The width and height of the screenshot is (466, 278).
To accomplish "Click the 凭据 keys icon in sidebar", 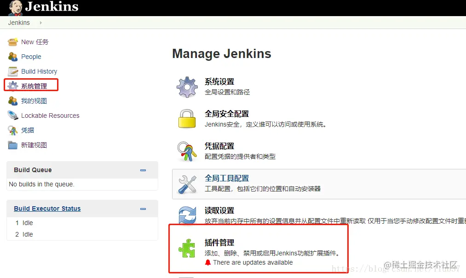I will coord(13,130).
